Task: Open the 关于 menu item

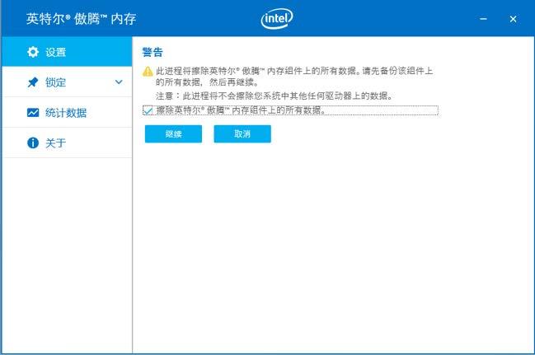Action: 67,142
